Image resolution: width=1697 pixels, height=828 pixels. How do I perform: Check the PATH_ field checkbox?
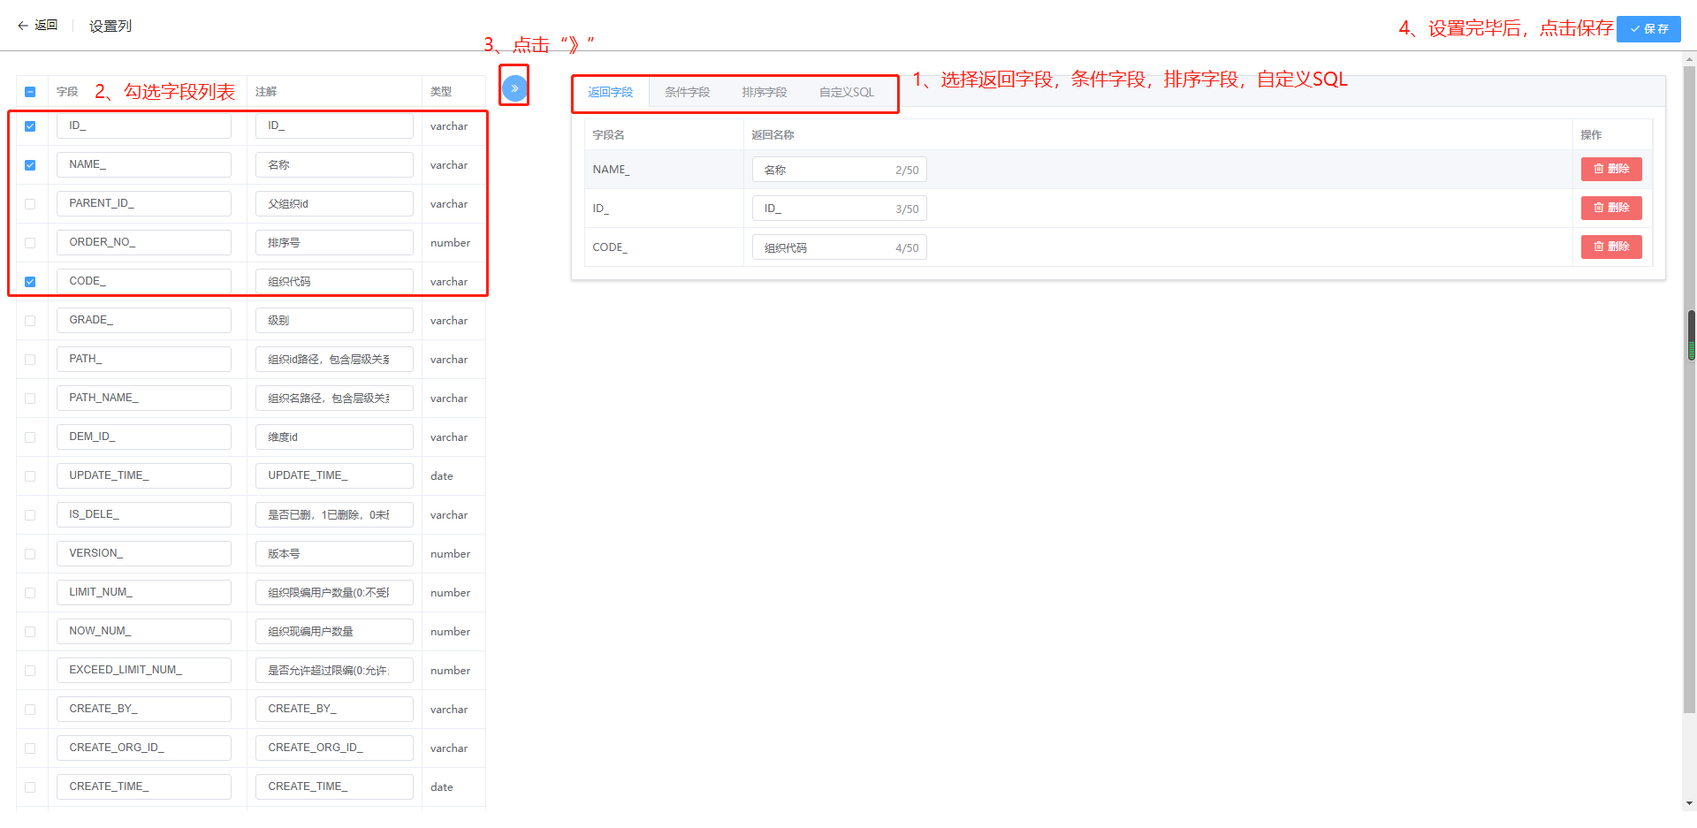tap(30, 360)
